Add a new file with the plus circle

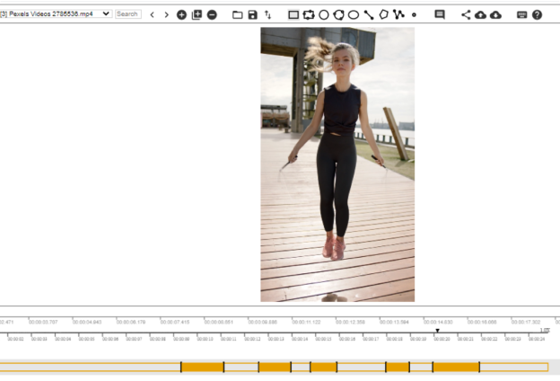[x=181, y=14]
